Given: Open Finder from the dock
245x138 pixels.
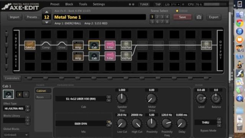Looking at the screenshot, I should [240, 15].
